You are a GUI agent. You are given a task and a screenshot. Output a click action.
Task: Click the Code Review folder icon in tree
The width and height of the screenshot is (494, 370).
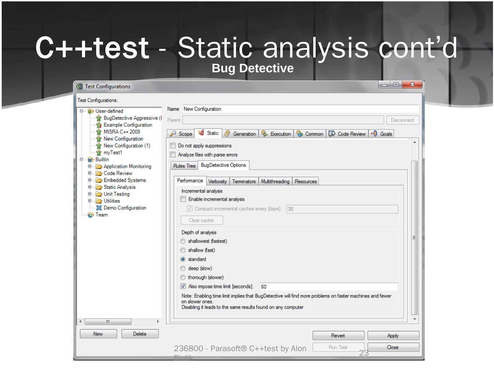[x=99, y=173]
